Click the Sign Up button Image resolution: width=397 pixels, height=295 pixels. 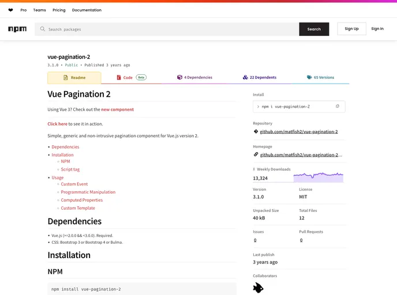click(x=351, y=29)
